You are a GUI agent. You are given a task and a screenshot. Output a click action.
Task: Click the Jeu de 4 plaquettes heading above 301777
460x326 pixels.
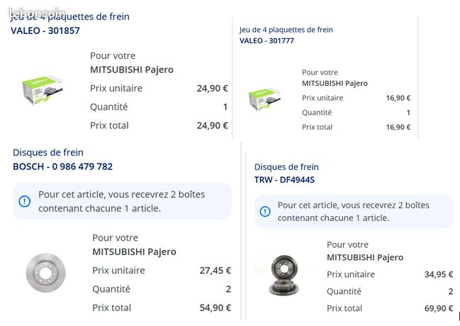(x=286, y=30)
